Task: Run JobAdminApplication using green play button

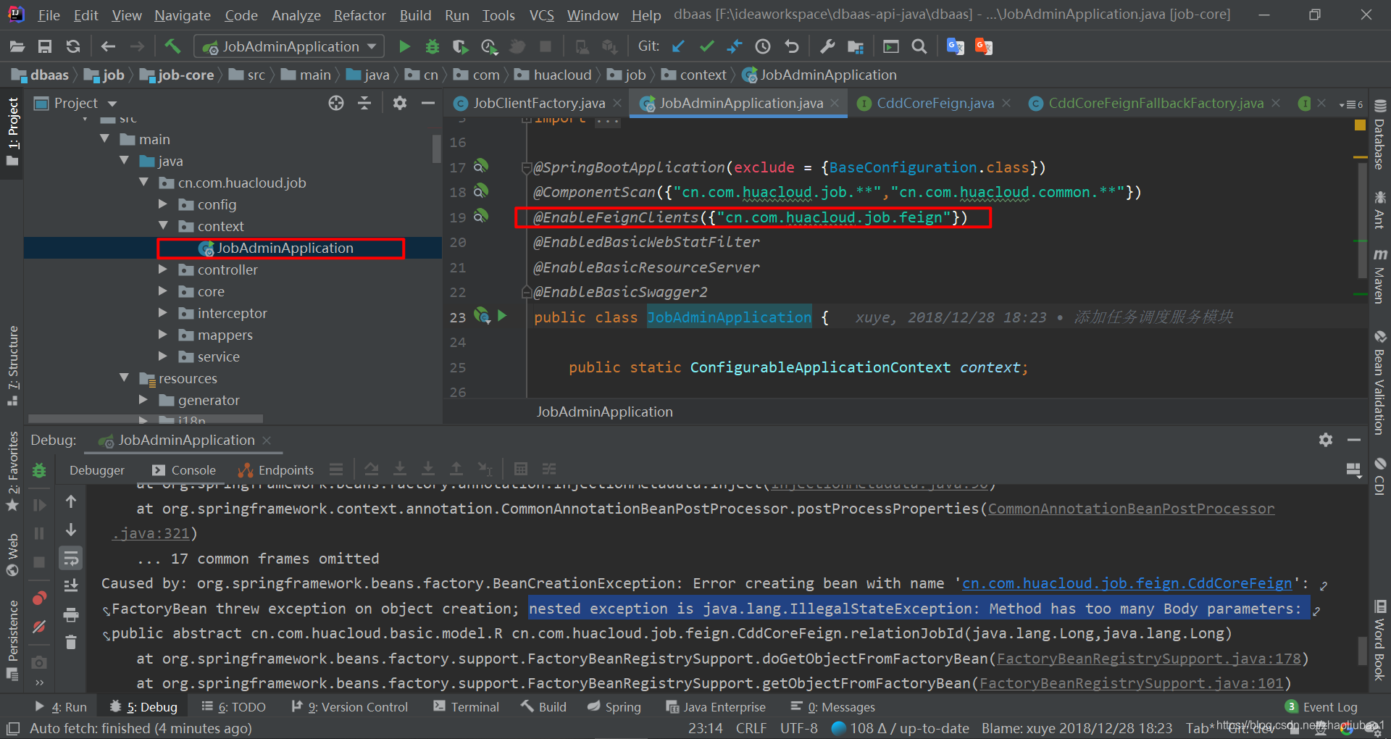Action: (404, 46)
